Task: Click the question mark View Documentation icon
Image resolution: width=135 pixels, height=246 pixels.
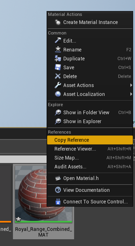Action: click(58, 190)
